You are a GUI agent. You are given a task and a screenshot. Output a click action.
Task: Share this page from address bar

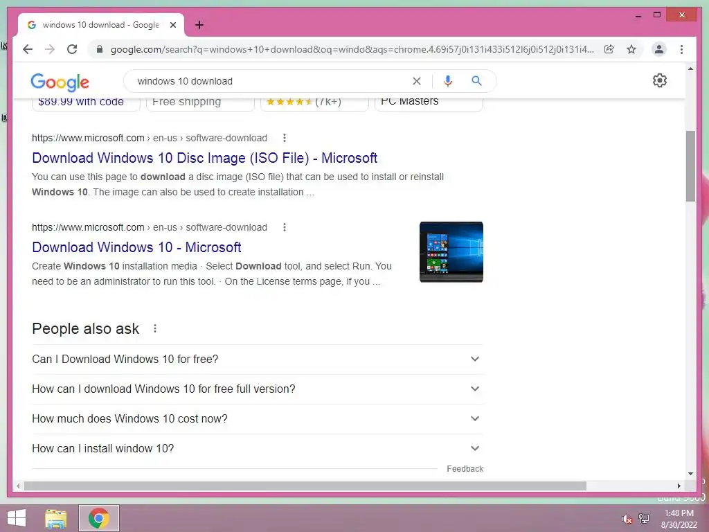coord(609,49)
